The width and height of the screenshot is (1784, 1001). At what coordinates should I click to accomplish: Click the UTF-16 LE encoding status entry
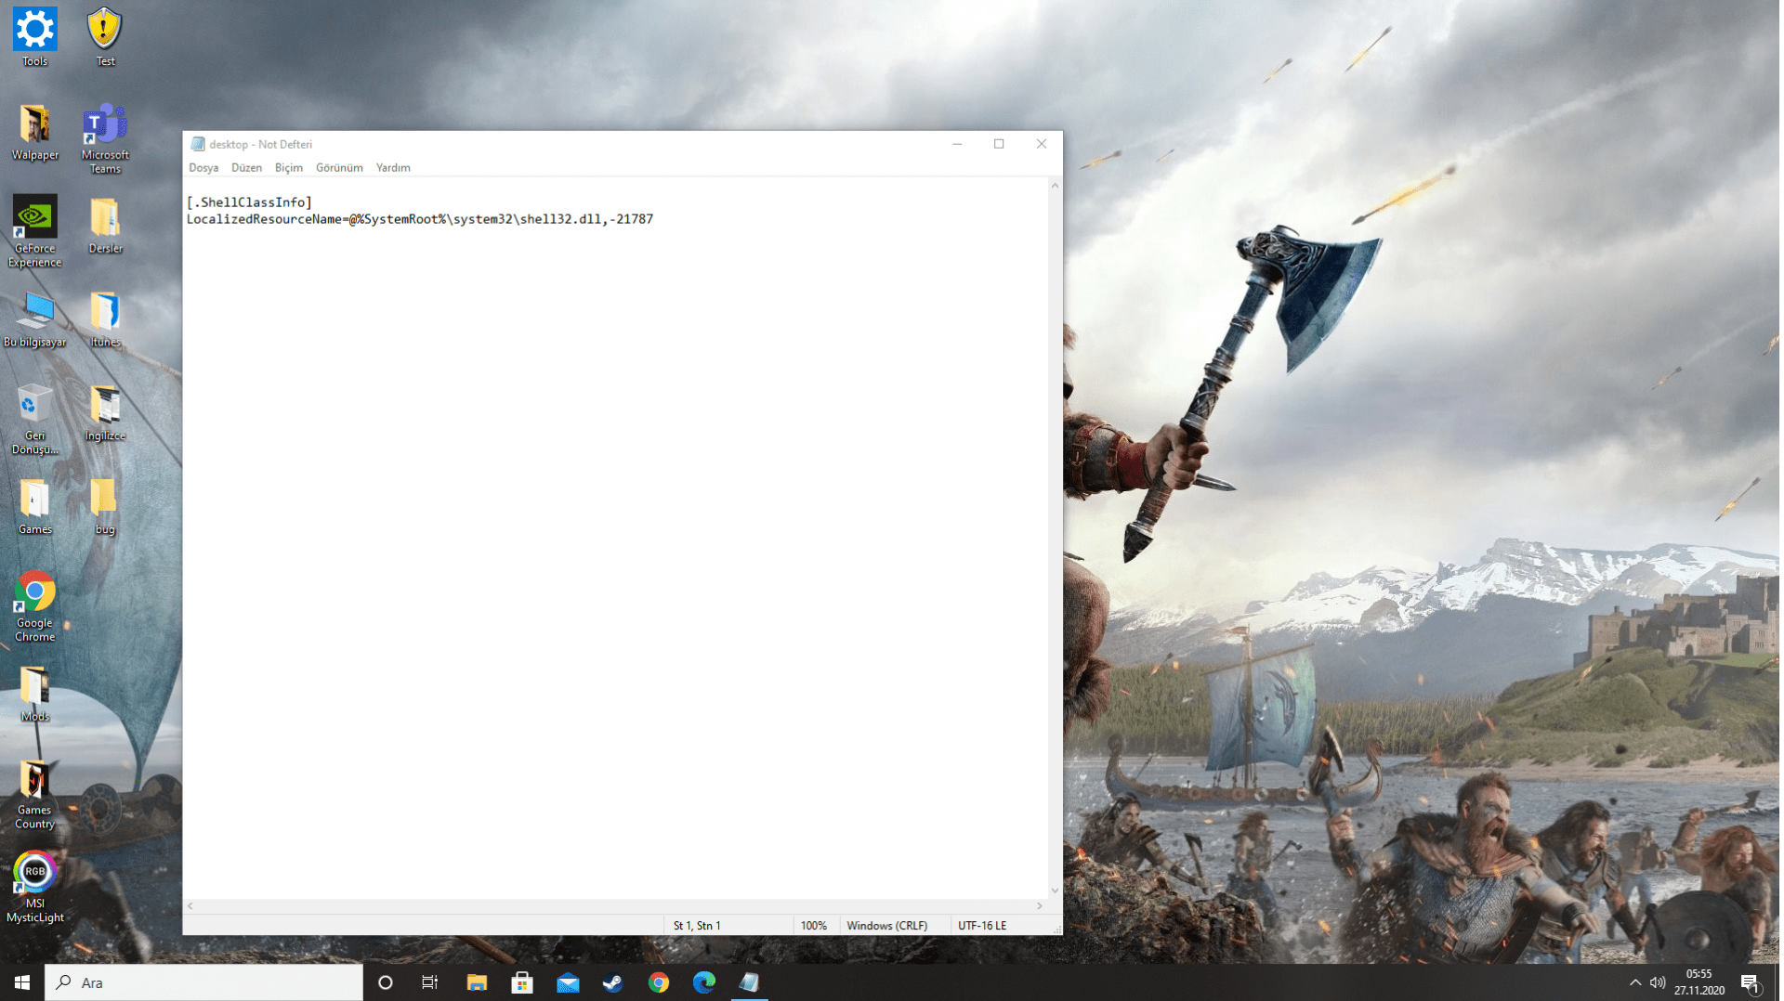coord(982,926)
